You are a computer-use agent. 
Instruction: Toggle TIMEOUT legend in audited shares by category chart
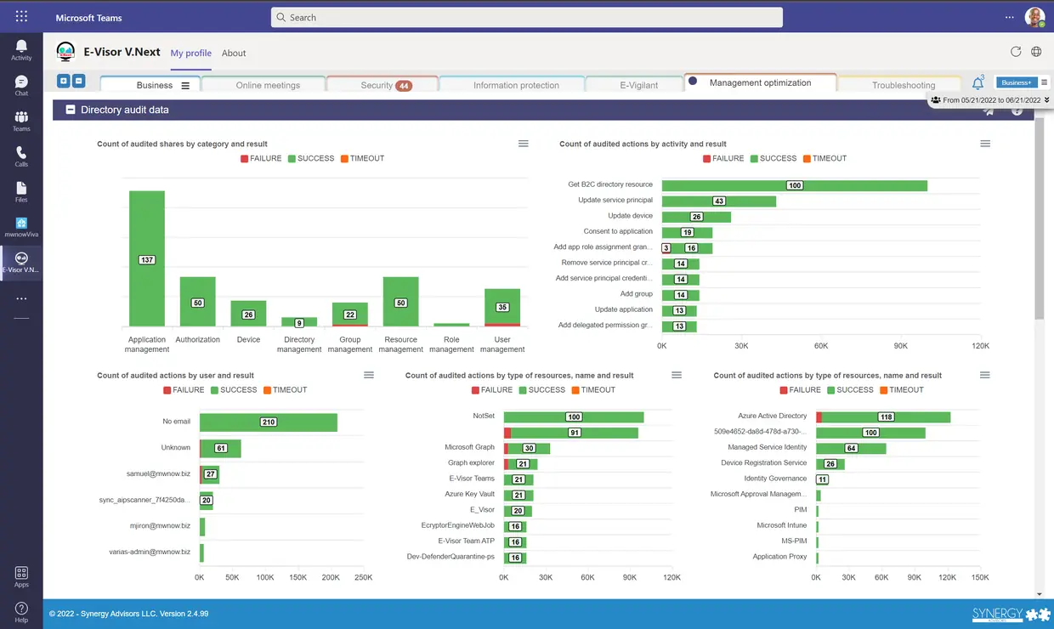362,158
